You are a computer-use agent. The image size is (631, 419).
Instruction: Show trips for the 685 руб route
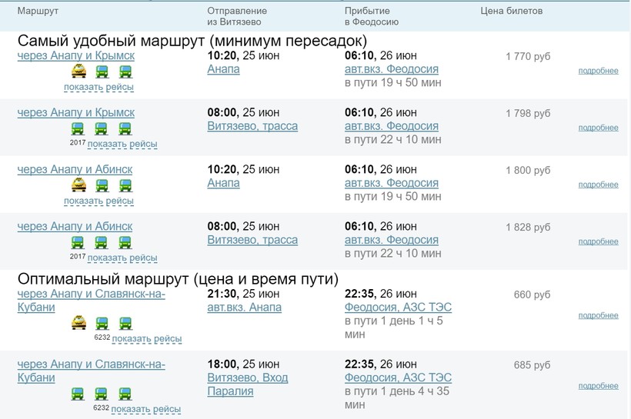pyautogui.click(x=146, y=409)
